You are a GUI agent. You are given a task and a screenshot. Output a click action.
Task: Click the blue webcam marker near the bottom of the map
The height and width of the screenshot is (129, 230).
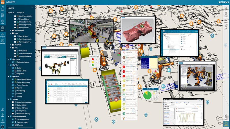(x=96, y=119)
